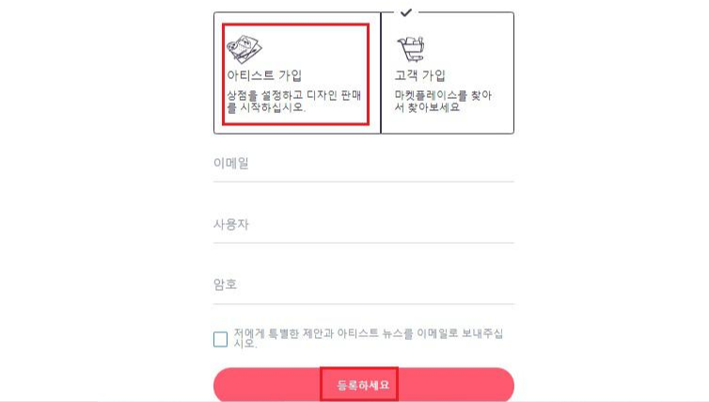Image resolution: width=709 pixels, height=402 pixels.
Task: Click the underline beneath the 암호 field
Action: tap(364, 304)
